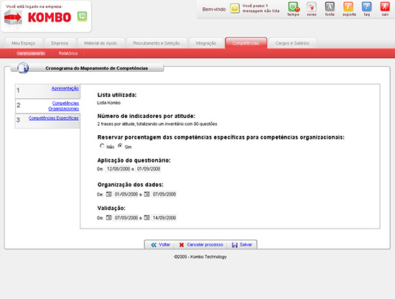The width and height of the screenshot is (395, 299).
Task: Click the Aplicação do questionário end date field
Action: 149,169
